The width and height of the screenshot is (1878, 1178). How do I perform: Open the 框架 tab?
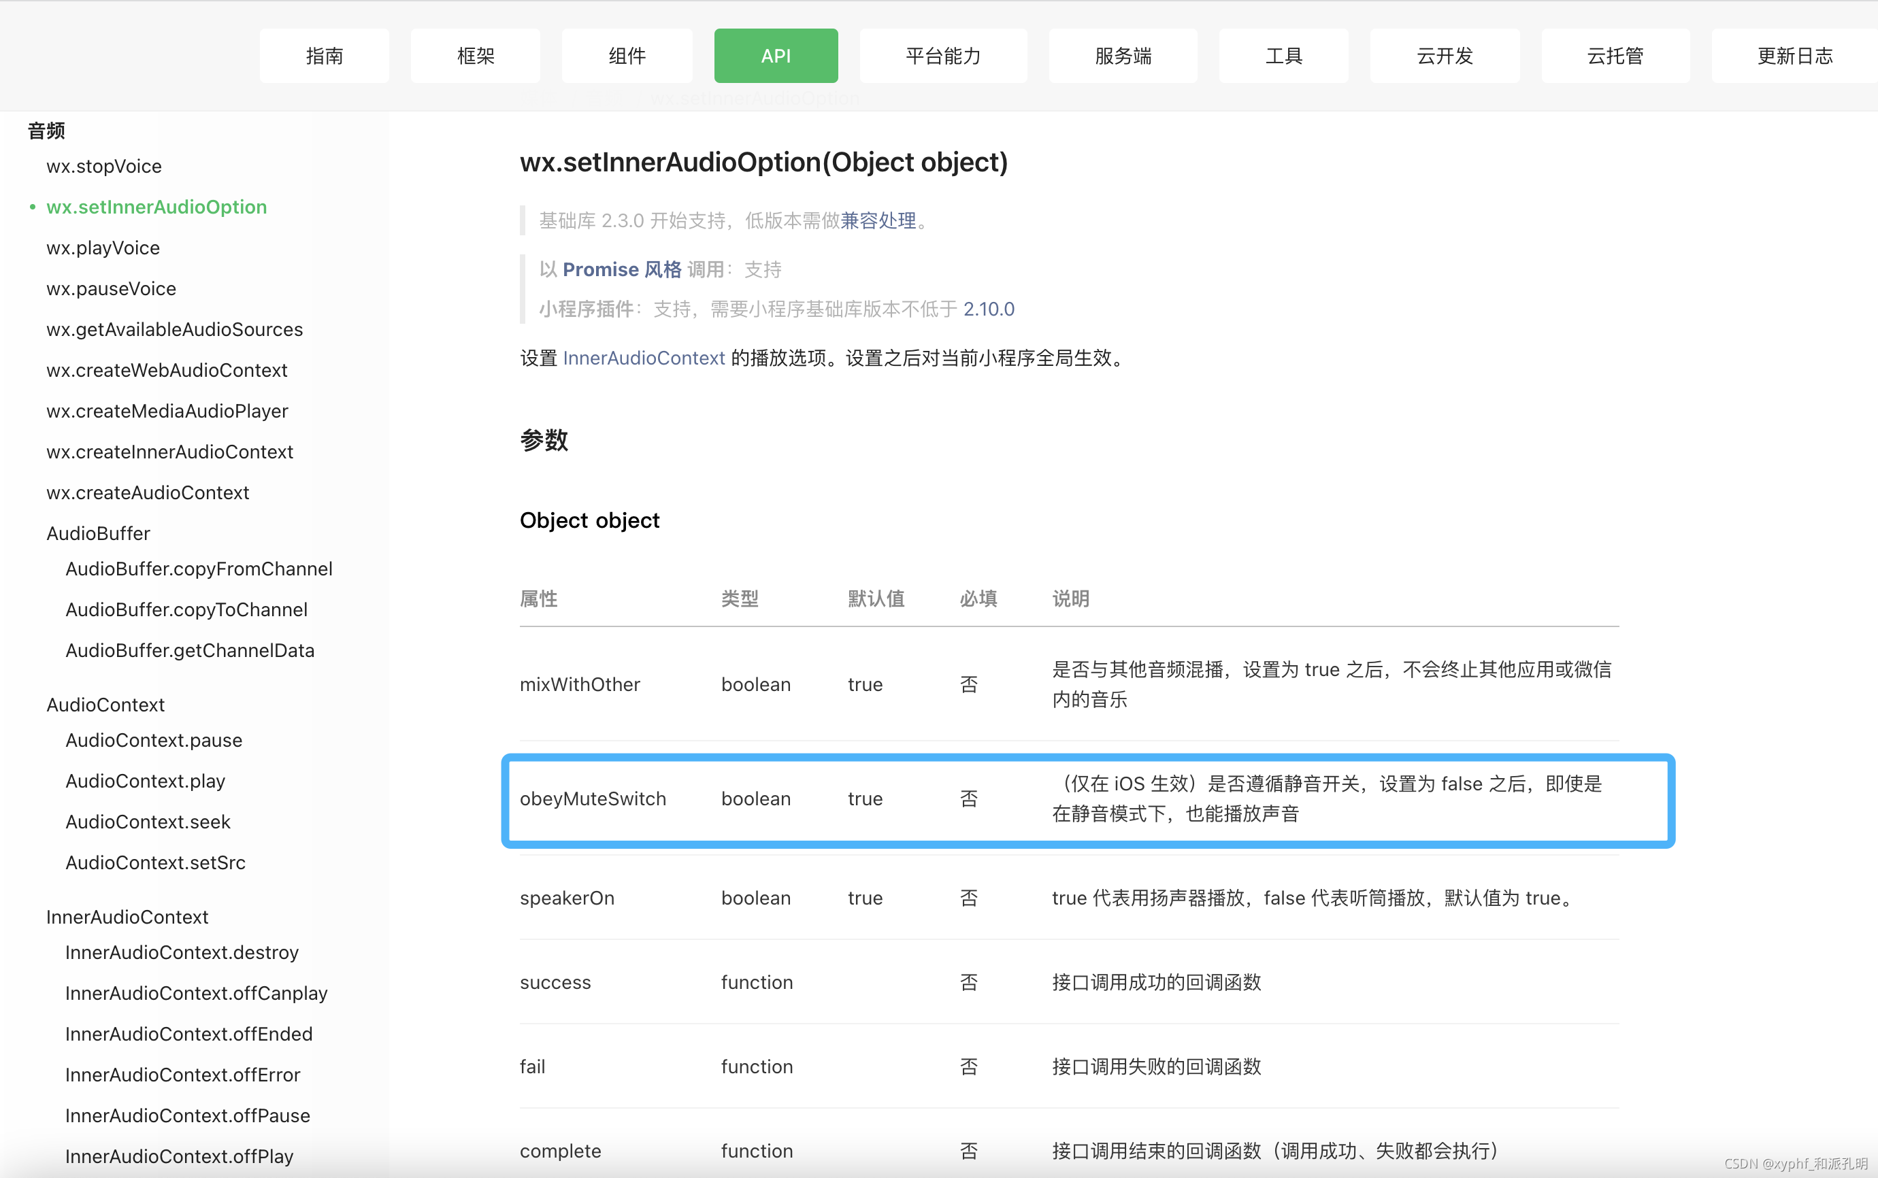tap(476, 55)
